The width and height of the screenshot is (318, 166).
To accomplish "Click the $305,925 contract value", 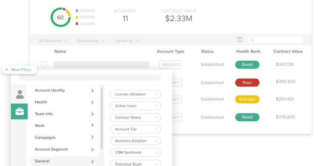I will [x=286, y=82].
